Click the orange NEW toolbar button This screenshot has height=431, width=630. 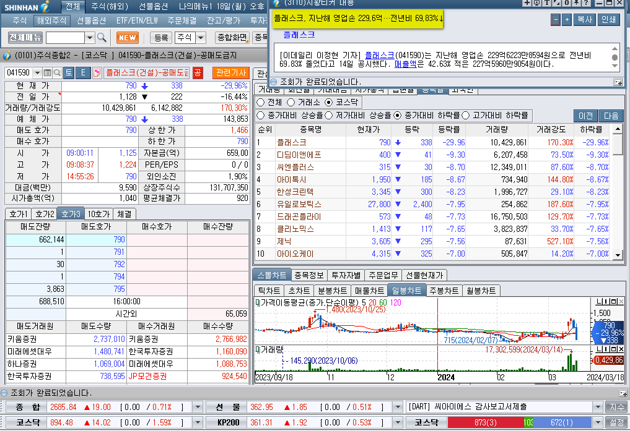128,38
